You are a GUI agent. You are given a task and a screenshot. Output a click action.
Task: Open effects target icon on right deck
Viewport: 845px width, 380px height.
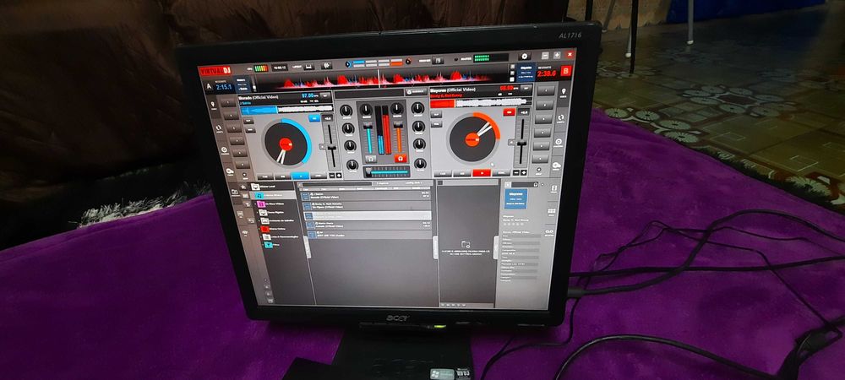(559, 142)
